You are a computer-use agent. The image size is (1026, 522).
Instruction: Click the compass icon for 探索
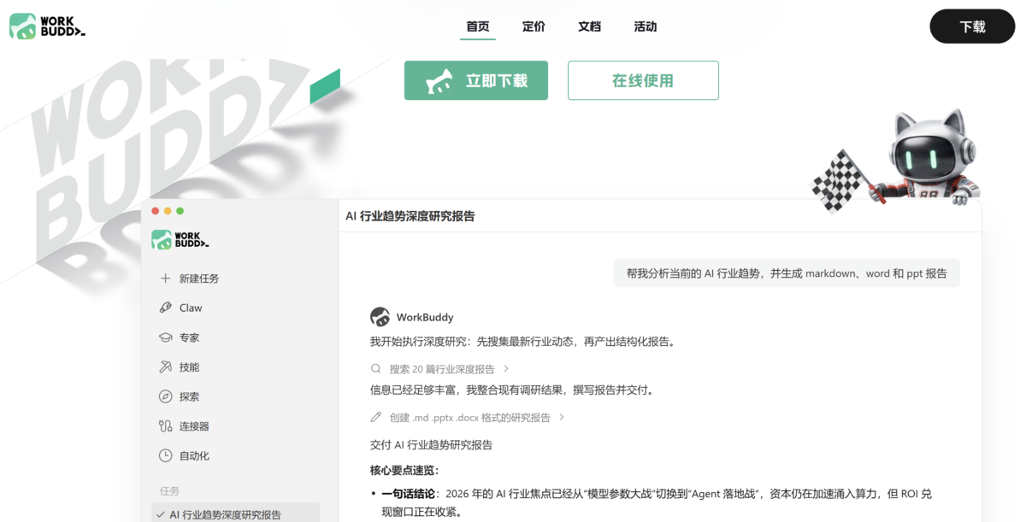pyautogui.click(x=165, y=396)
